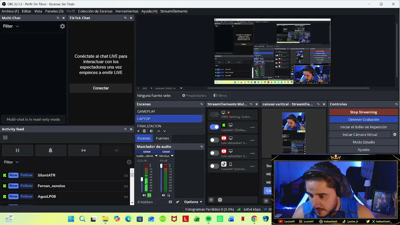The image size is (400, 225).
Task: Open the Multi-Chat settings gear
Action: 62,26
